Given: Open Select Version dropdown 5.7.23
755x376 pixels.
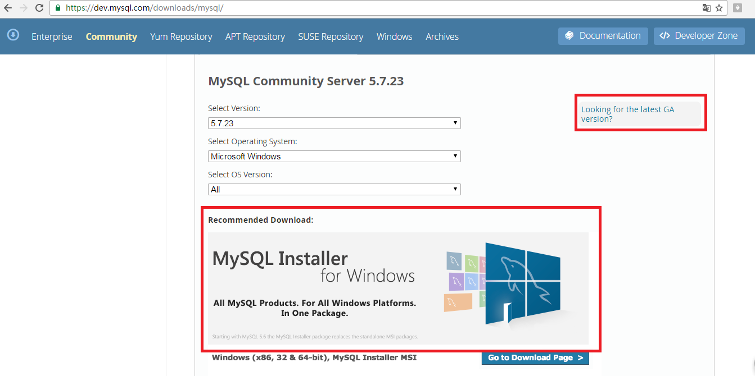Looking at the screenshot, I should tap(334, 123).
